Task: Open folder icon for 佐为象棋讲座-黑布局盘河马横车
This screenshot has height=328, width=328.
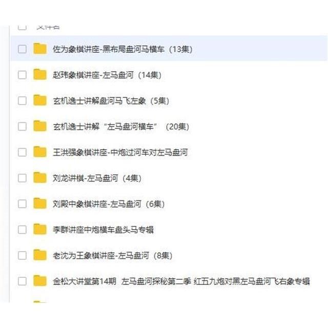Action: (40, 49)
